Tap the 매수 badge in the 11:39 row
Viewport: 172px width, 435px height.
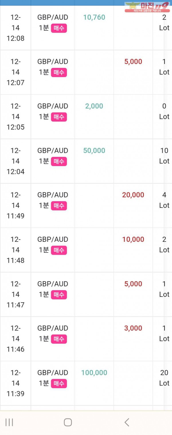[59, 383]
